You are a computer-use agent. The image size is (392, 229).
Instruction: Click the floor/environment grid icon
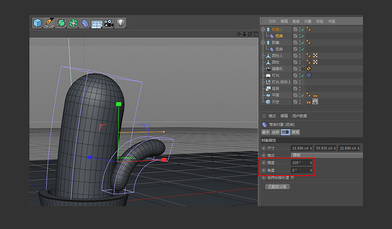pyautogui.click(x=97, y=23)
